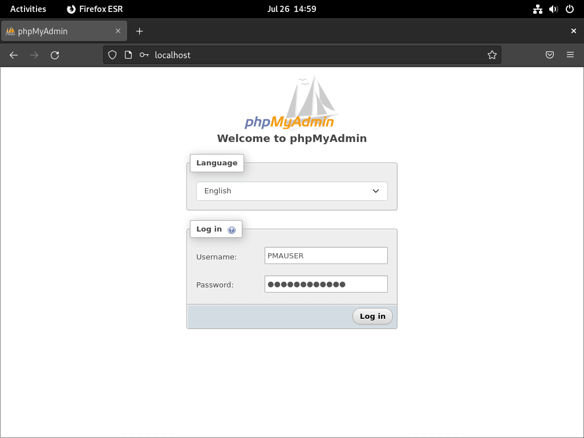Open the shield tracking protection icon

coord(112,55)
